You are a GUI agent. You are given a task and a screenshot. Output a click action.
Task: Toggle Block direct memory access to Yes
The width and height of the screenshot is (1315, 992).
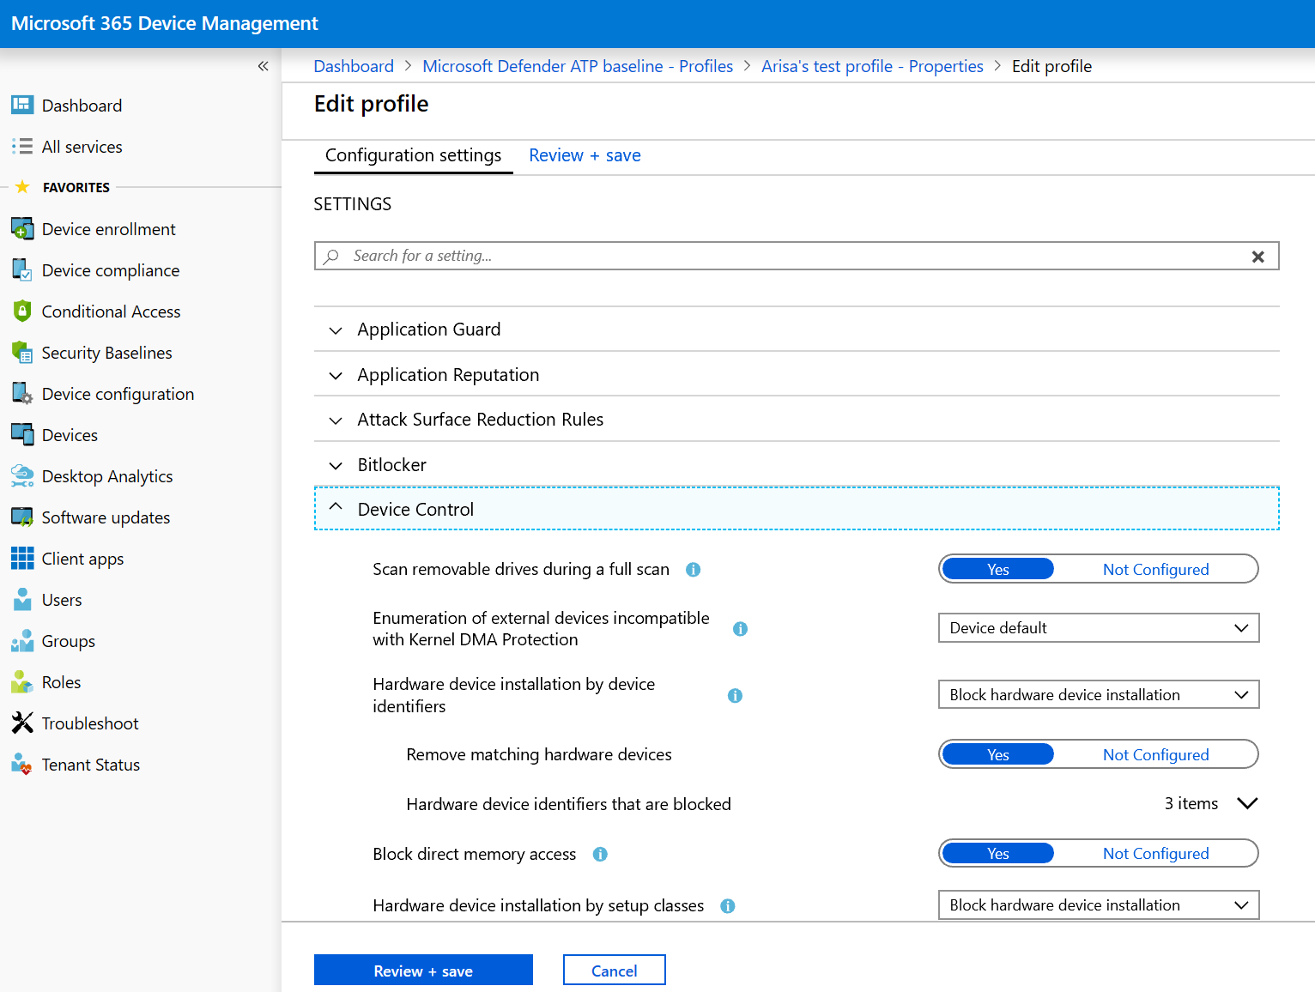click(997, 854)
